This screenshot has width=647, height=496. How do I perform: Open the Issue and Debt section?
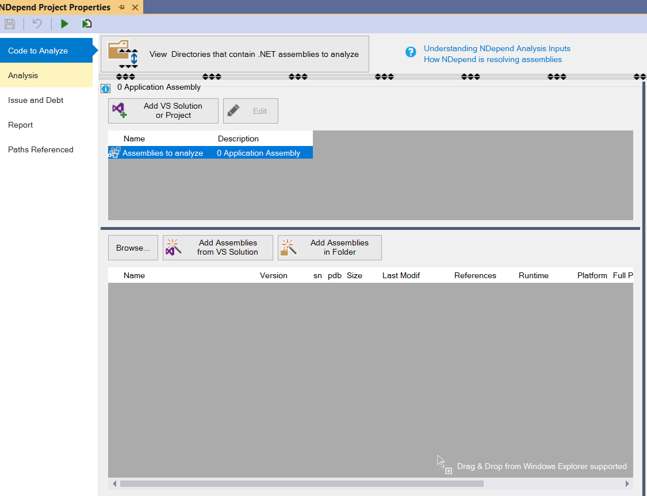[46, 100]
